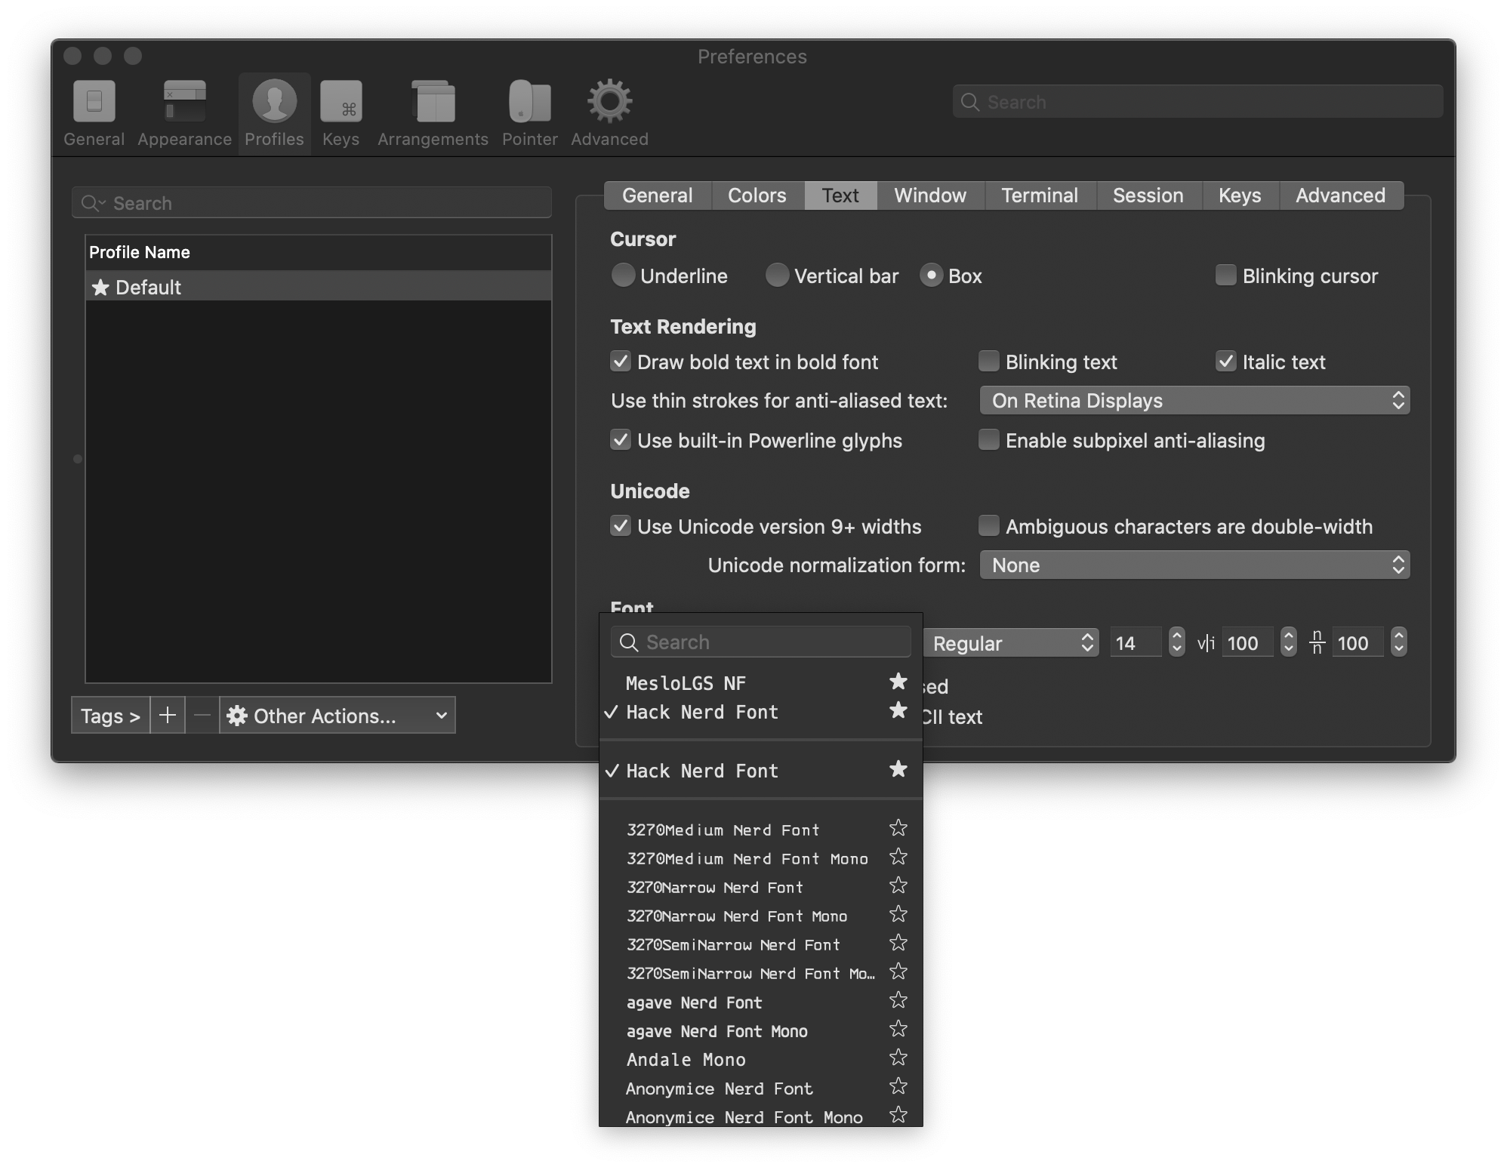The height and width of the screenshot is (1167, 1507).
Task: Click the Arrangements preferences icon
Action: pyautogui.click(x=433, y=109)
